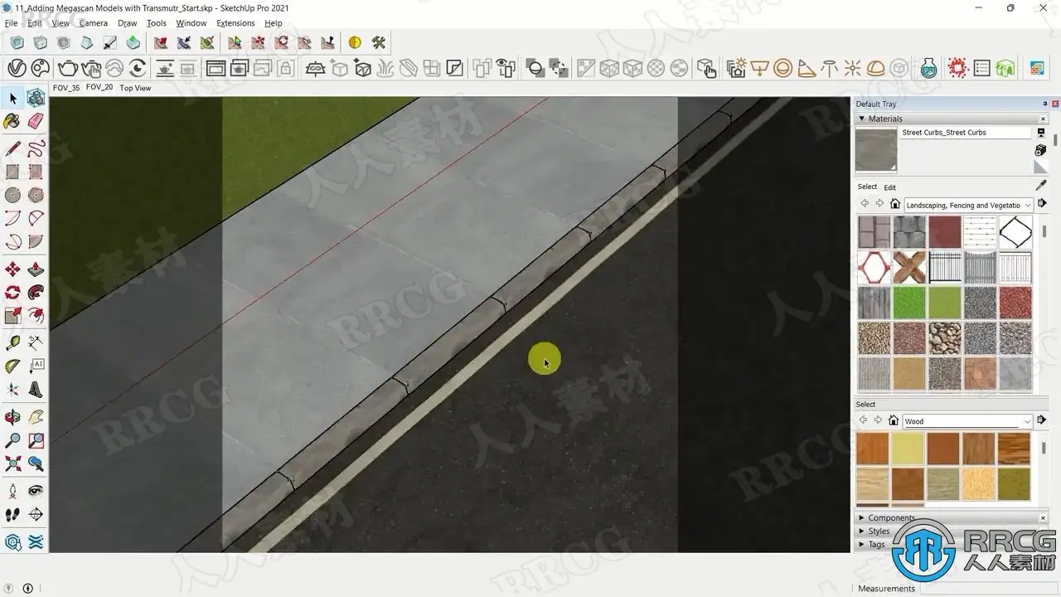
Task: Choose the Line pencil tool
Action: pyautogui.click(x=12, y=149)
